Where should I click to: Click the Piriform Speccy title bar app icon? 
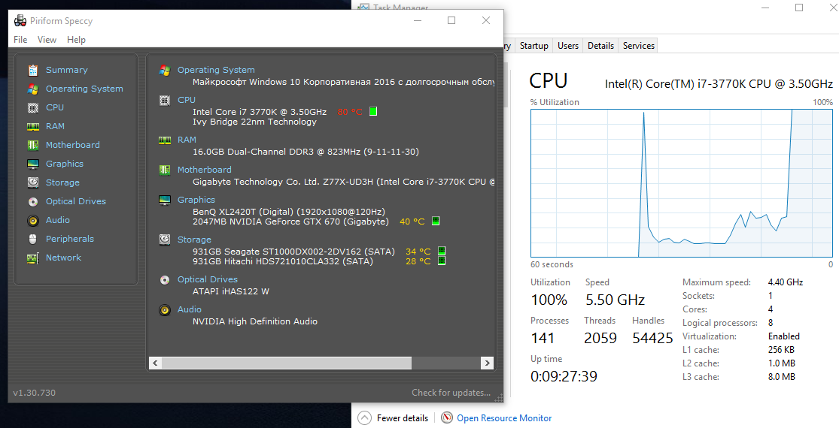coord(20,21)
